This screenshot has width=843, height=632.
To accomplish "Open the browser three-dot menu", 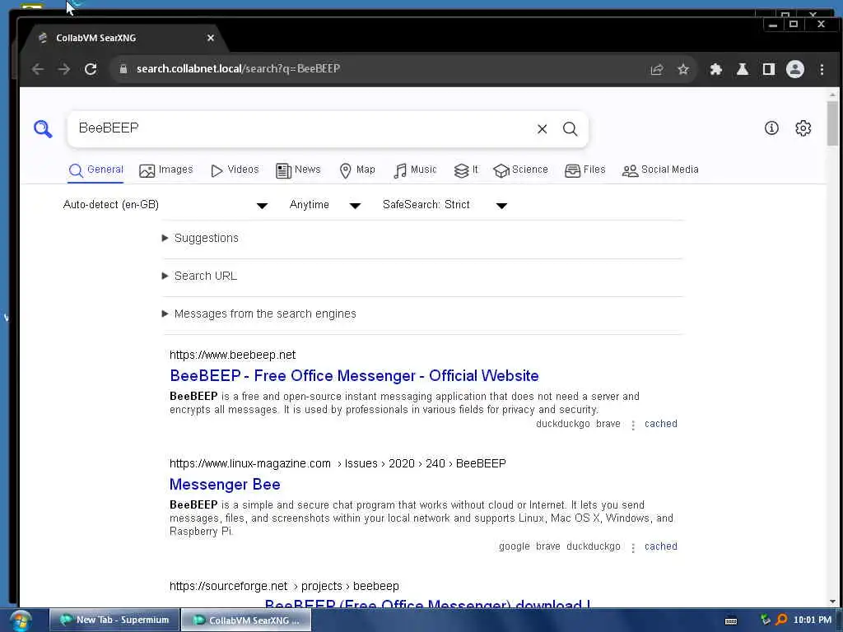I will 822,69.
